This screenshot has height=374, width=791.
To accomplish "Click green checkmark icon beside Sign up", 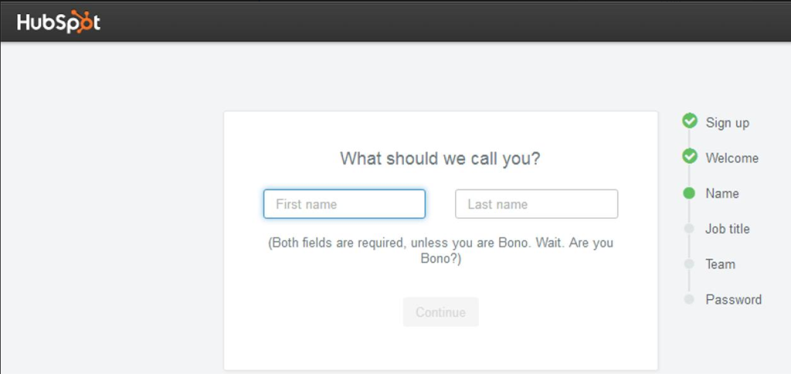I will (690, 121).
